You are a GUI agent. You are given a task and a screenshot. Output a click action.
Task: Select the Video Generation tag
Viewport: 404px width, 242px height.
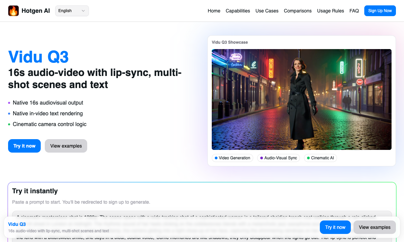pos(232,158)
